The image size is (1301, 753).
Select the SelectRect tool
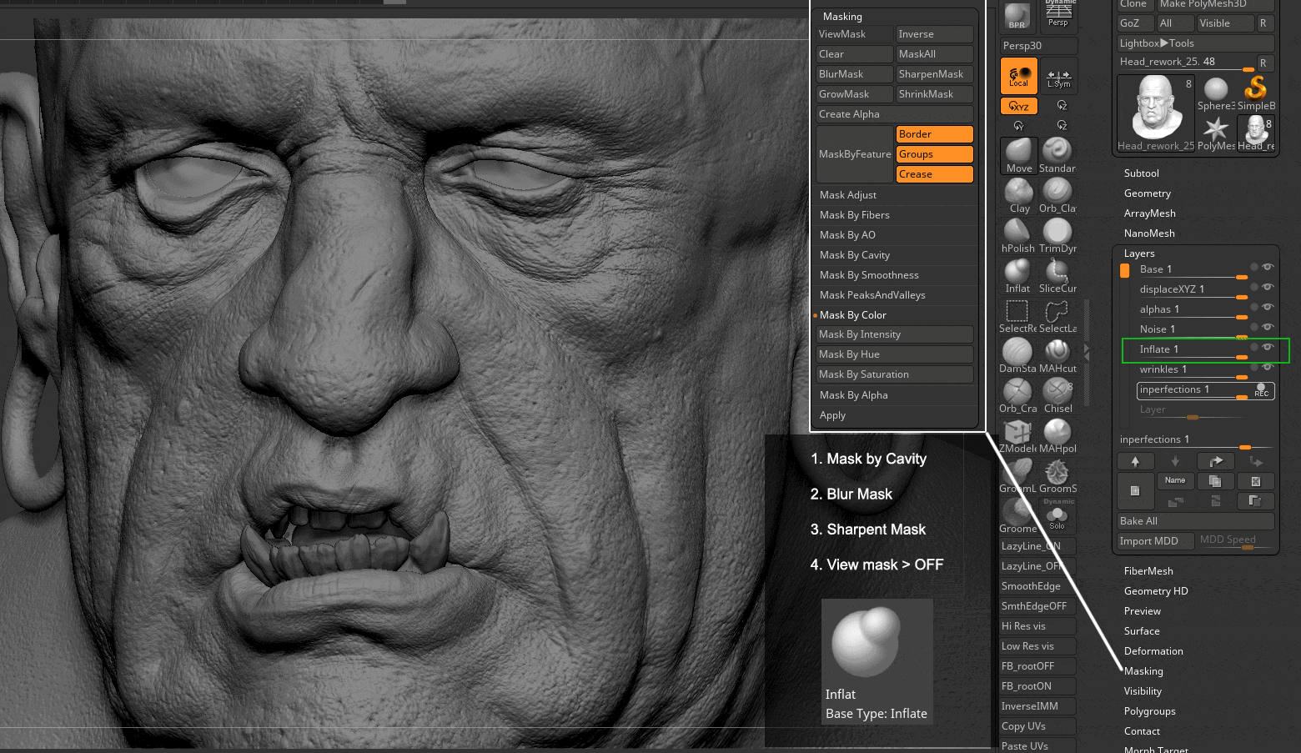[1018, 316]
